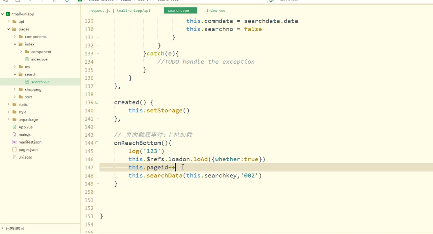Image resolution: width=433 pixels, height=234 pixels.
Task: Click the sort folder icon
Action: click(x=21, y=97)
